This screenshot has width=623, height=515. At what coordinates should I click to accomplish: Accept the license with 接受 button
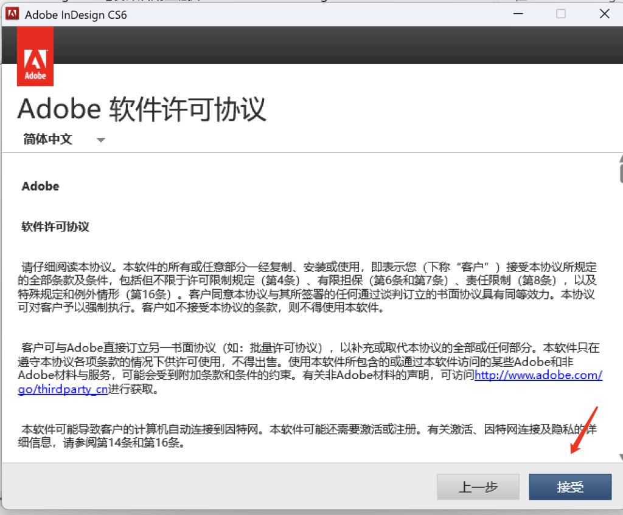(569, 487)
